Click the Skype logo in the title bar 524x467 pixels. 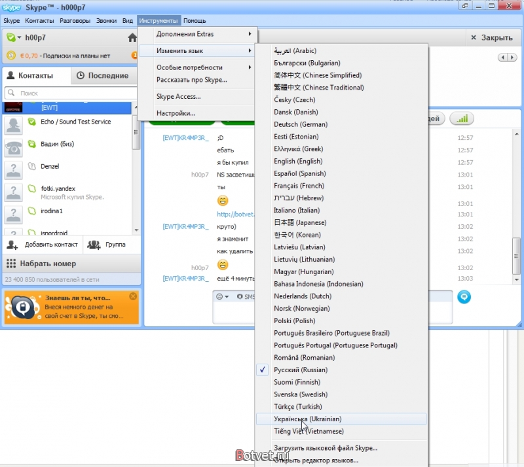[11, 7]
